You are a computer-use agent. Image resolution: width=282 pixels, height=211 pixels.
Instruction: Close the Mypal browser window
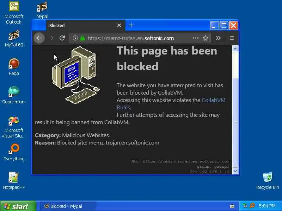point(233,25)
